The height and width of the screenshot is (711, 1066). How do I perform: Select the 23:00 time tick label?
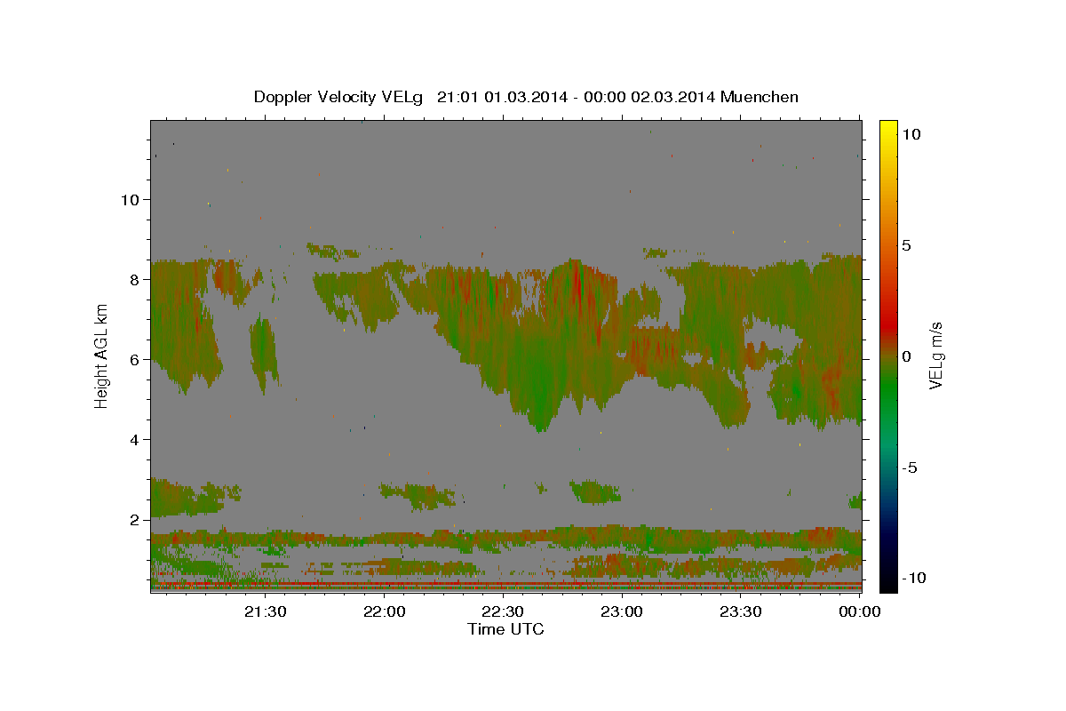622,611
